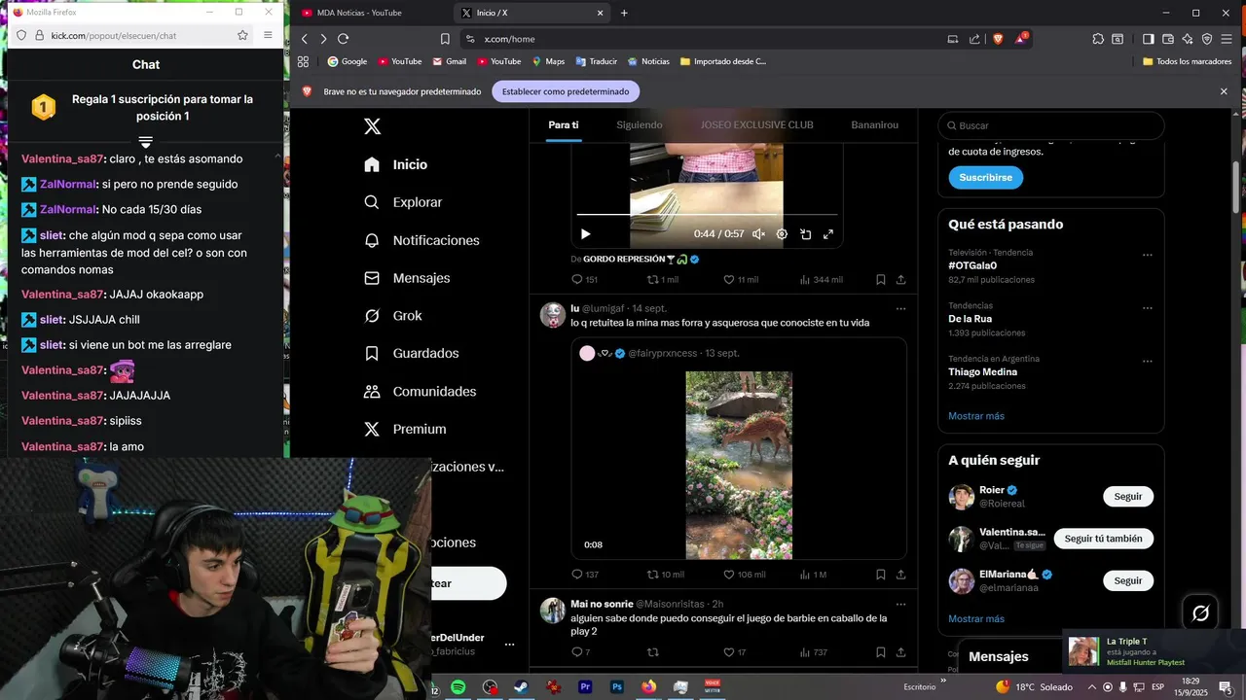Bookmark kick.com page star in Firefox
The width and height of the screenshot is (1246, 700).
(242, 35)
